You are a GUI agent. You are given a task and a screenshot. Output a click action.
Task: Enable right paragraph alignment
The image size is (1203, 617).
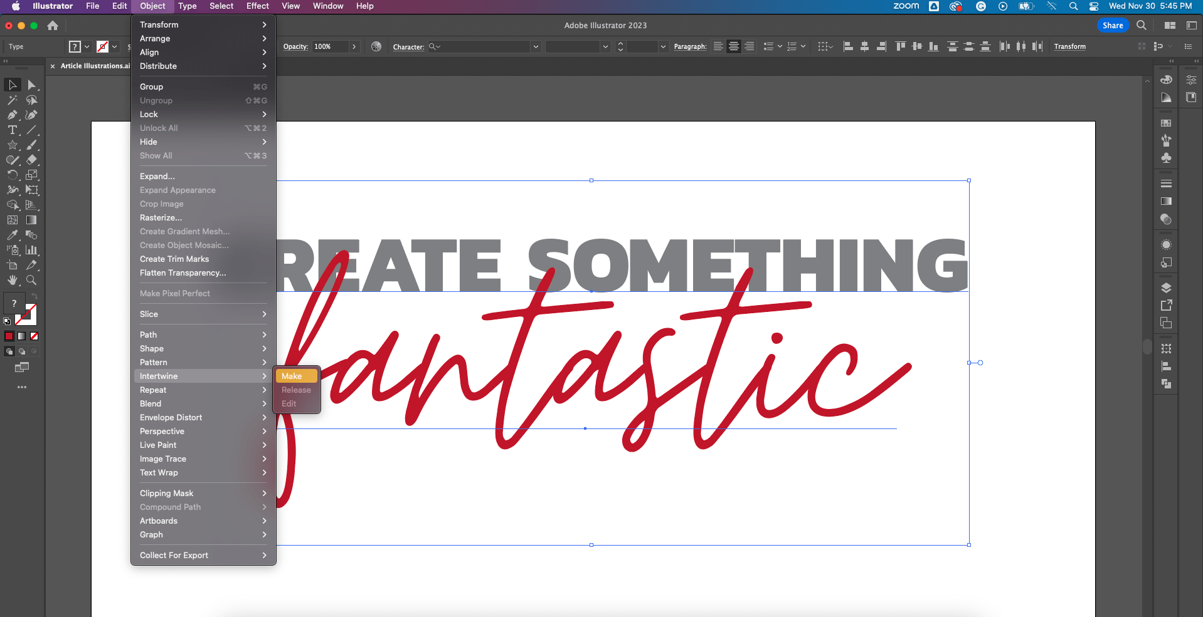coord(750,46)
